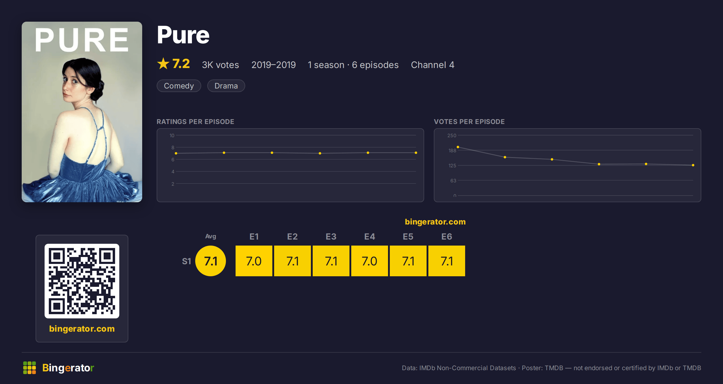Viewport: 723px width, 384px height.
Task: Click the QR code image
Action: coord(82,281)
